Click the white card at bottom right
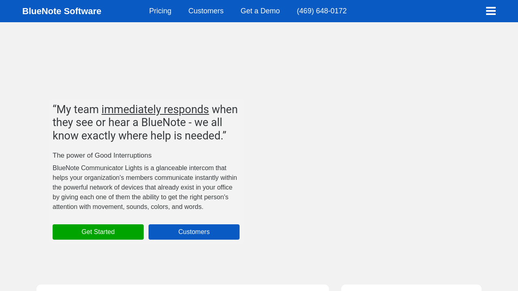 411,288
